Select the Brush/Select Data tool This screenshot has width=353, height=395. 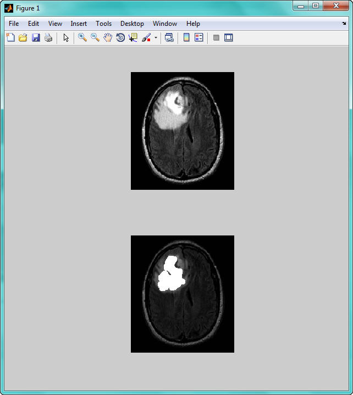point(146,37)
